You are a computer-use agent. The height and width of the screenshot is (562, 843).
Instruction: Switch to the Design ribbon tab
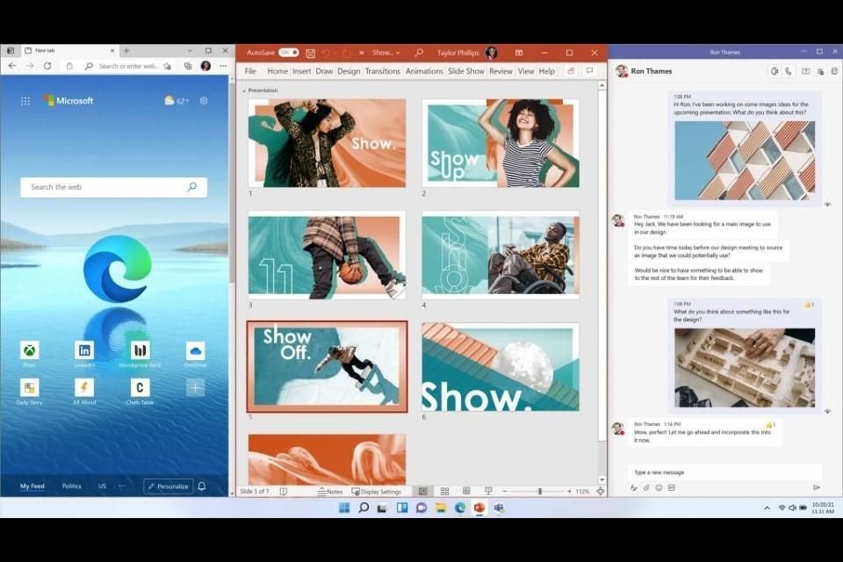point(348,71)
